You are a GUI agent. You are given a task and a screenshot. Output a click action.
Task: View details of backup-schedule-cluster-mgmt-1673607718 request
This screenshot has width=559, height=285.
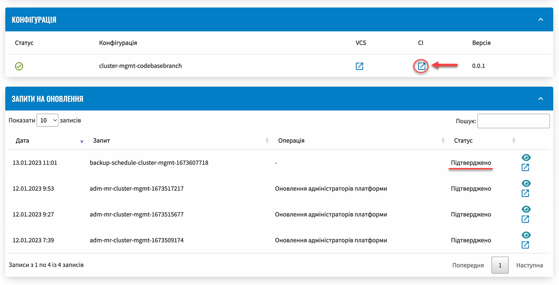point(526,158)
